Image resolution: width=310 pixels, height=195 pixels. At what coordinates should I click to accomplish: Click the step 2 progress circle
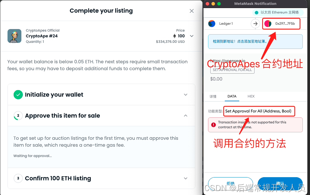click(18, 116)
